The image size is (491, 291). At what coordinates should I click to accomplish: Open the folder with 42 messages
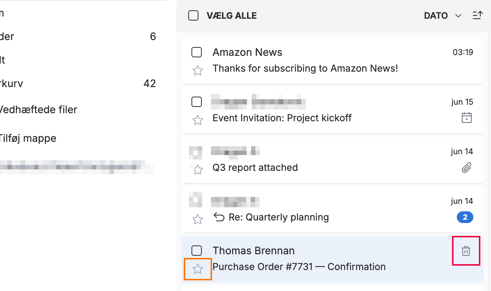click(x=78, y=83)
